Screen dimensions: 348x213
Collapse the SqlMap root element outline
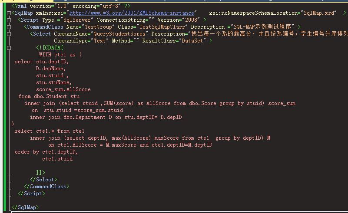[x=9, y=13]
